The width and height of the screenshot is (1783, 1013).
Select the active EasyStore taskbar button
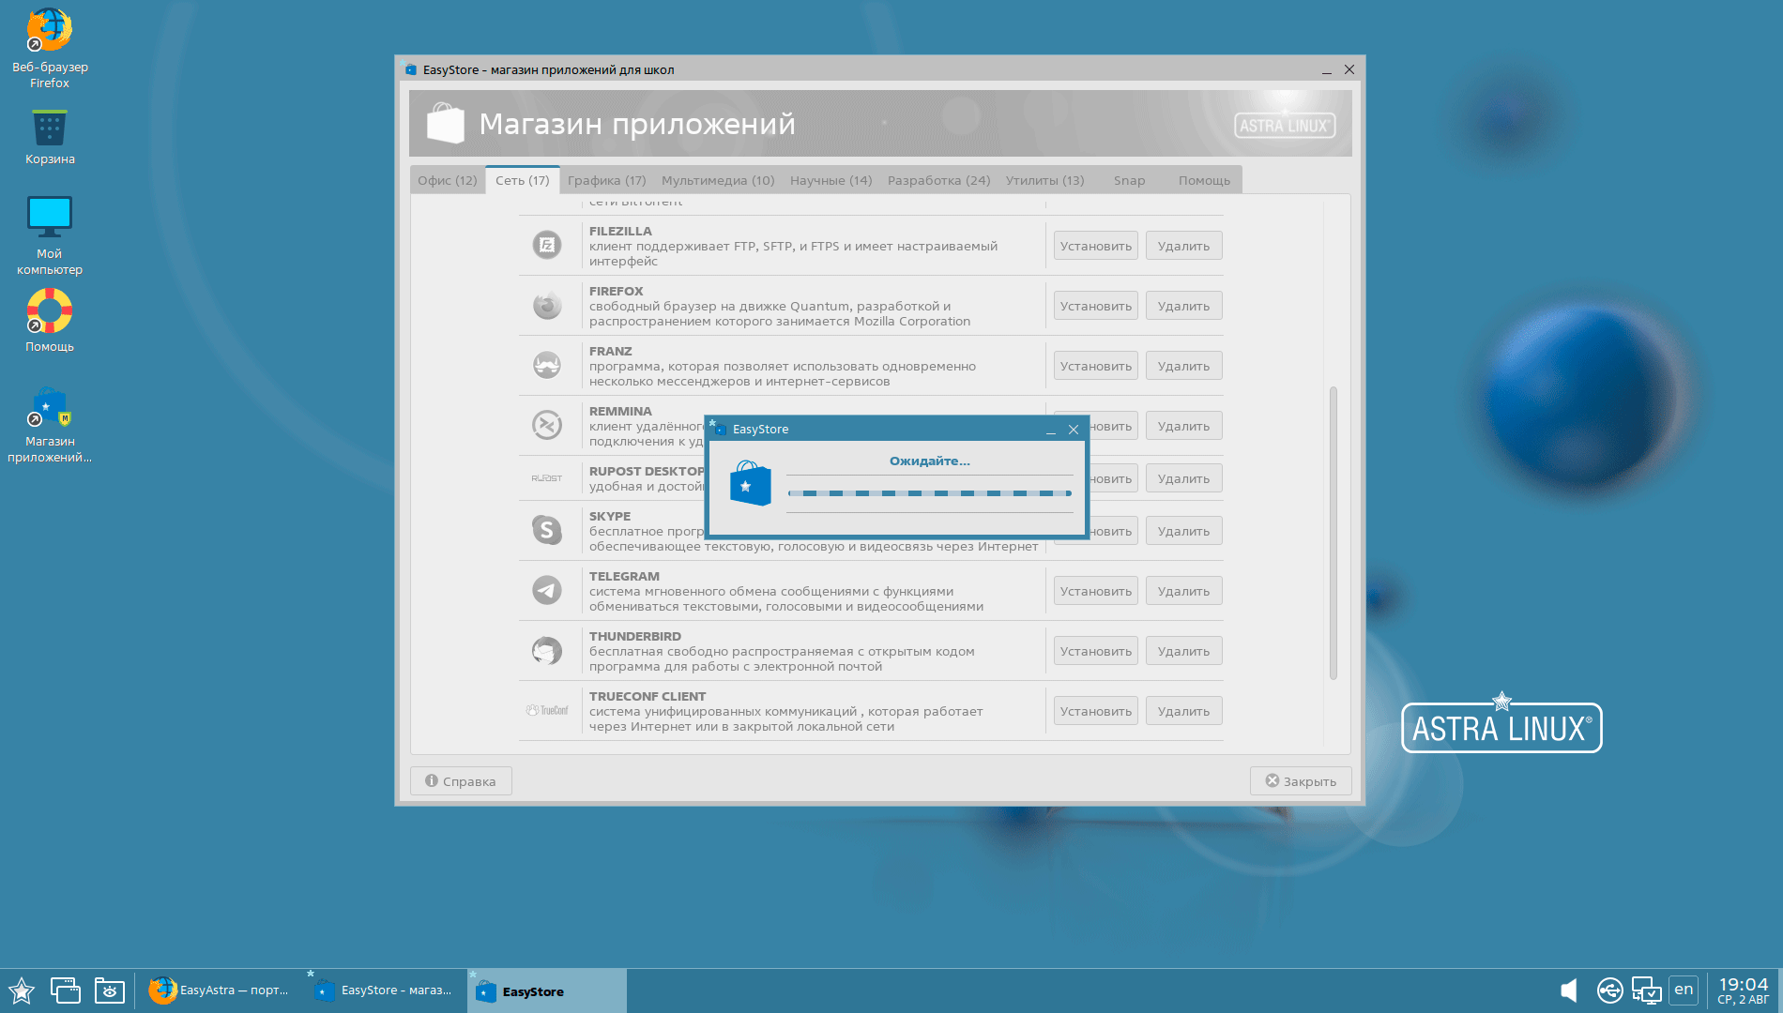547,990
